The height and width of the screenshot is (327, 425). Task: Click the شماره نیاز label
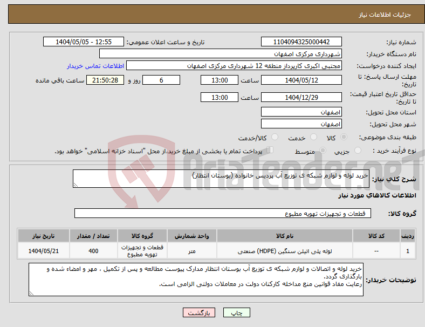[401, 42]
